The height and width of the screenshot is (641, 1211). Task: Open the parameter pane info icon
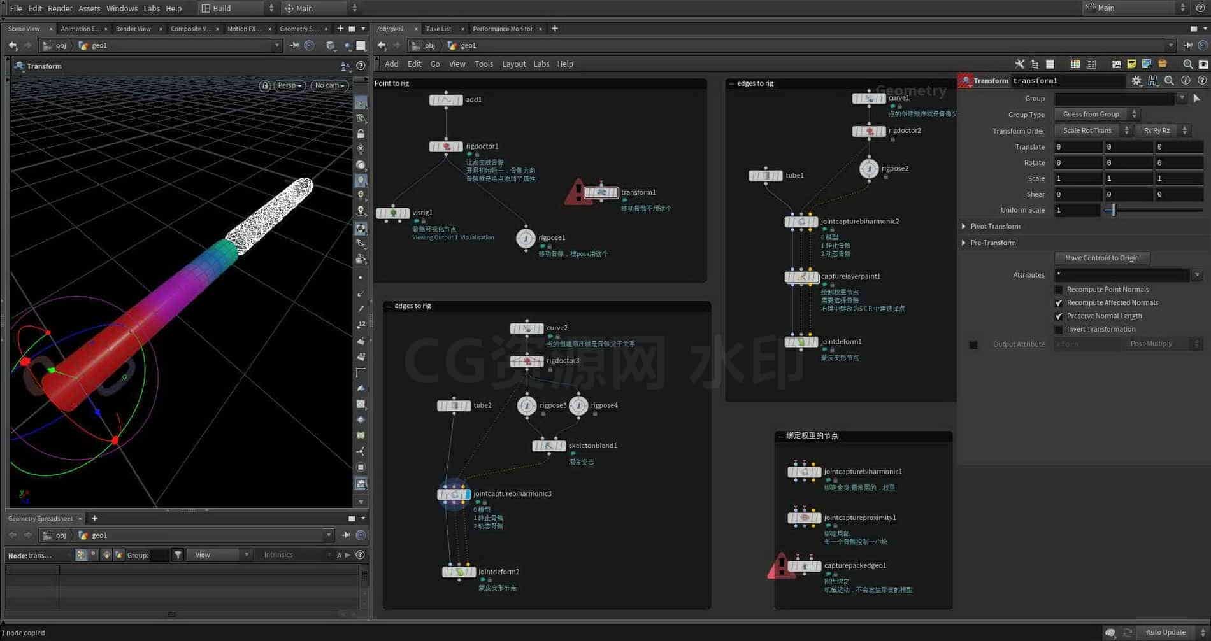coord(1186,81)
